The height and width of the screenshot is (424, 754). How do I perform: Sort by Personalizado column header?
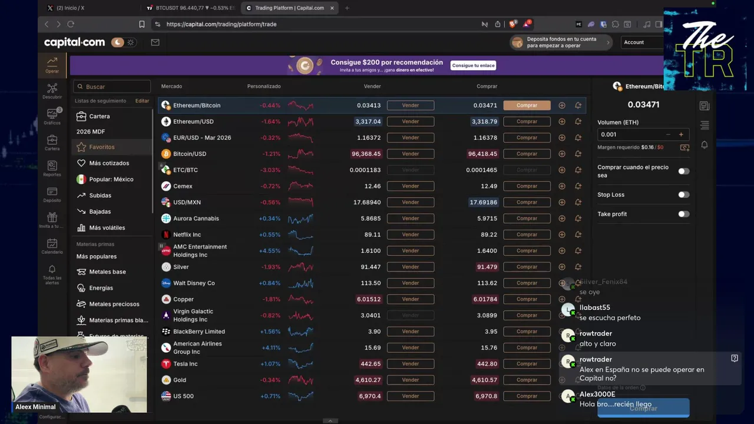click(x=264, y=87)
